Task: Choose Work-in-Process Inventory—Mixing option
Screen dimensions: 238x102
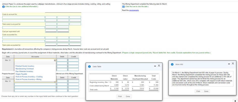Action: point(28,79)
